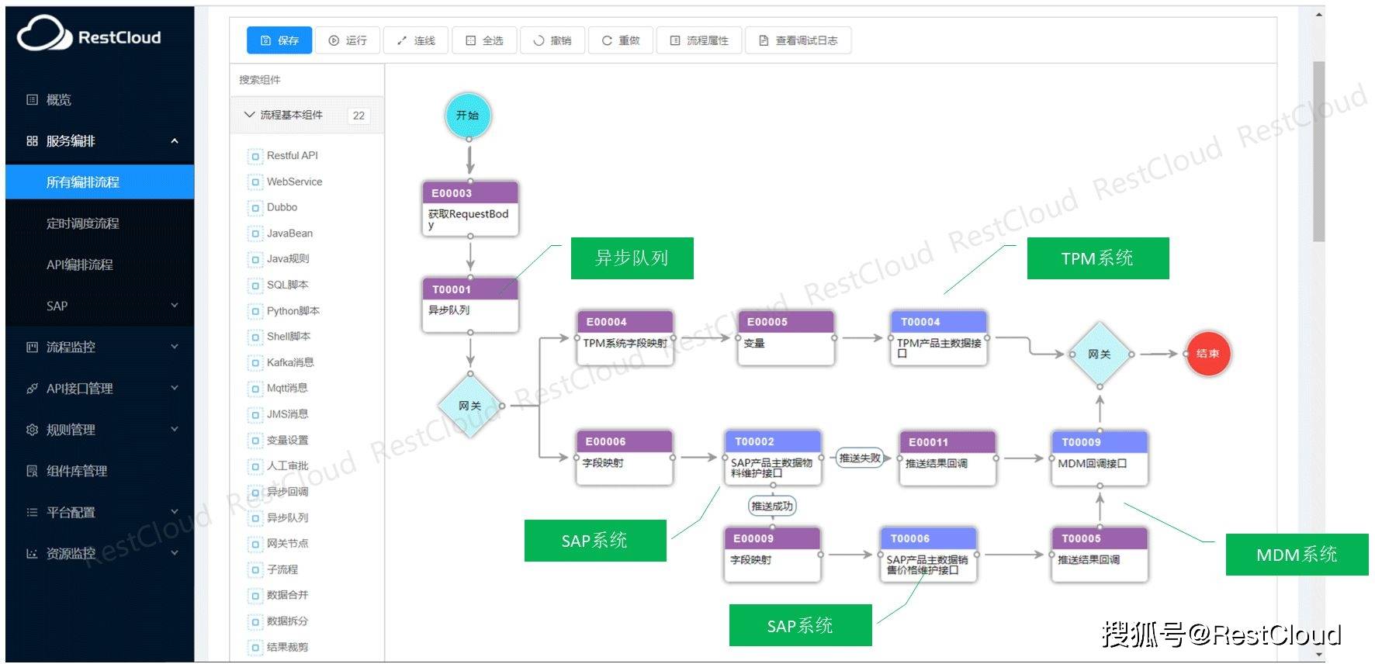Image resolution: width=1375 pixels, height=664 pixels.
Task: Click the 连线 connect button
Action: click(416, 40)
